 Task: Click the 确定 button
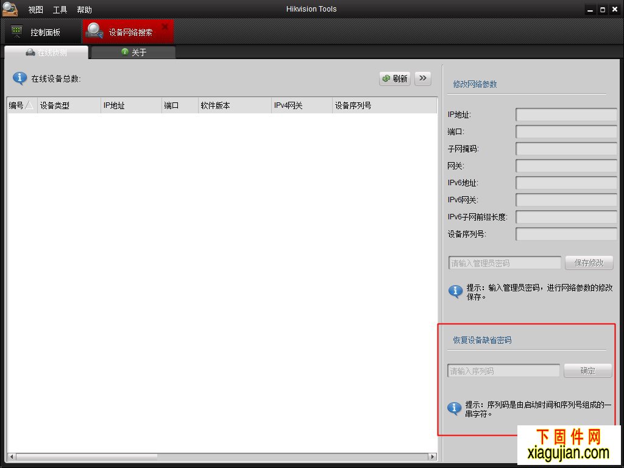pyautogui.click(x=588, y=370)
